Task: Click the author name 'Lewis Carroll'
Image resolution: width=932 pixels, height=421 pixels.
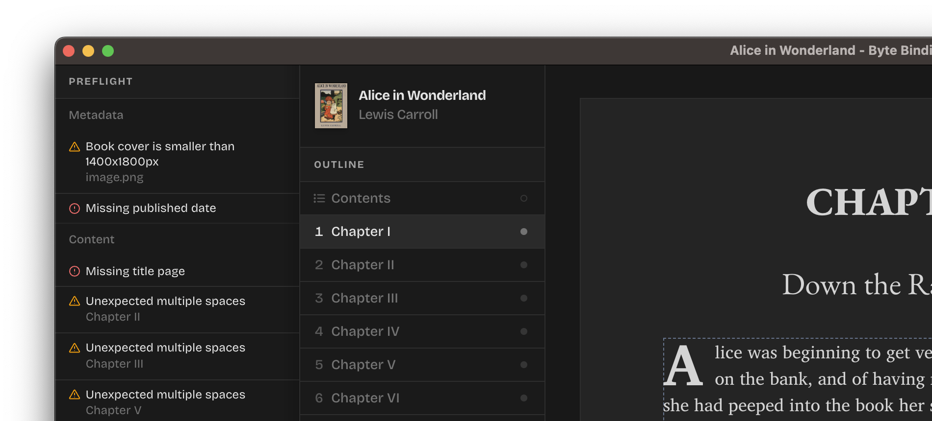Action: pos(398,115)
